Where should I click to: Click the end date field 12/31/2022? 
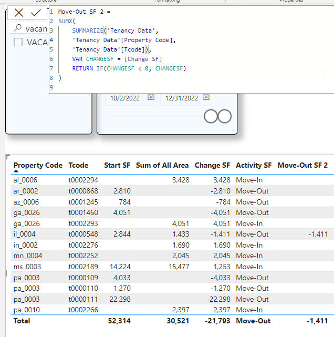click(181, 98)
